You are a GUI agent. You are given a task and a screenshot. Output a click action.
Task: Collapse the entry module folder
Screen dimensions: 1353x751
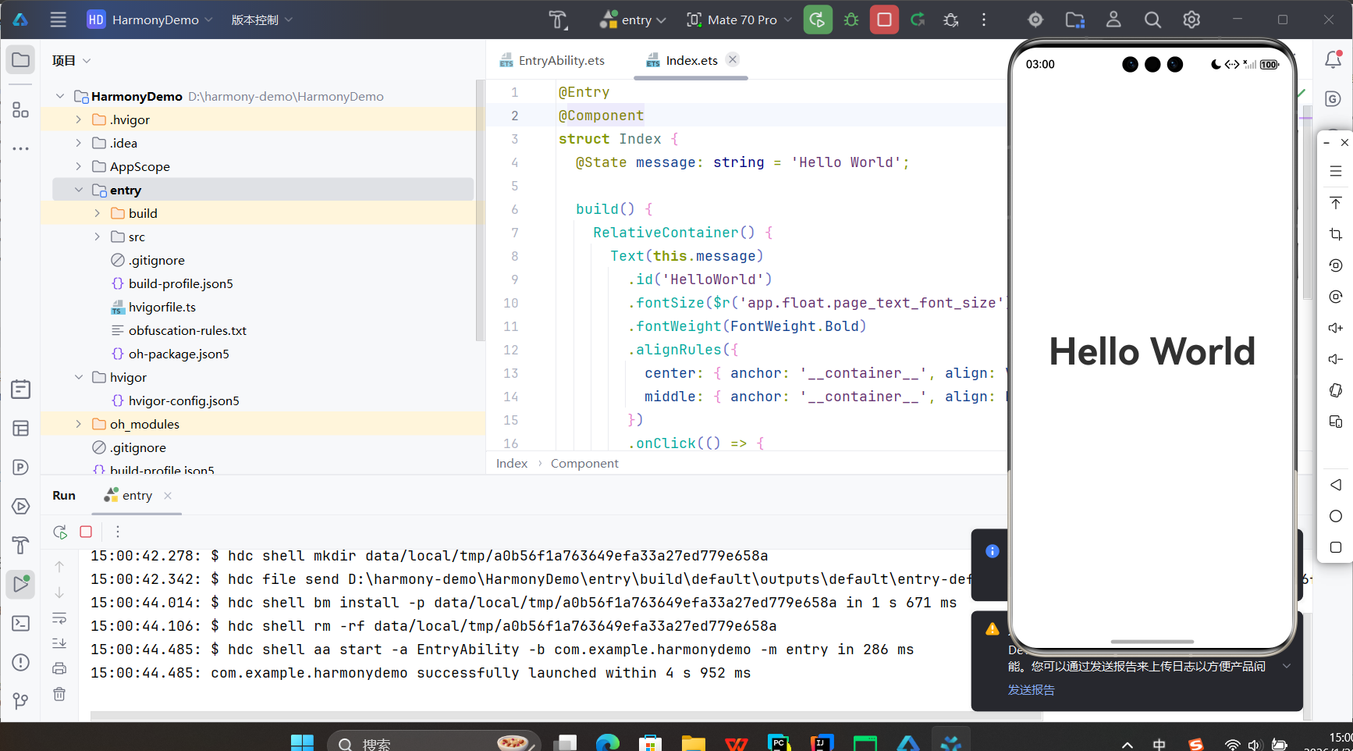[78, 190]
